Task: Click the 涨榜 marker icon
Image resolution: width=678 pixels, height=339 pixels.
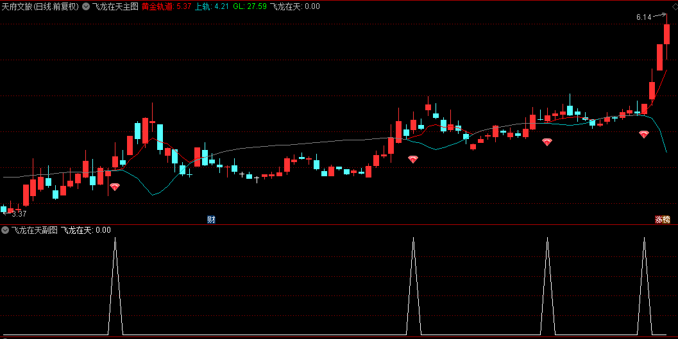Action: click(663, 219)
